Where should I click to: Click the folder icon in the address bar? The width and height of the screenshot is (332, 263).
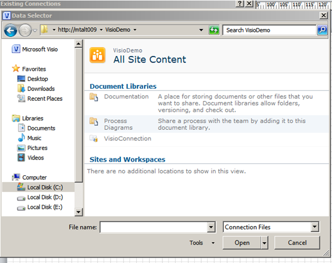[44, 30]
